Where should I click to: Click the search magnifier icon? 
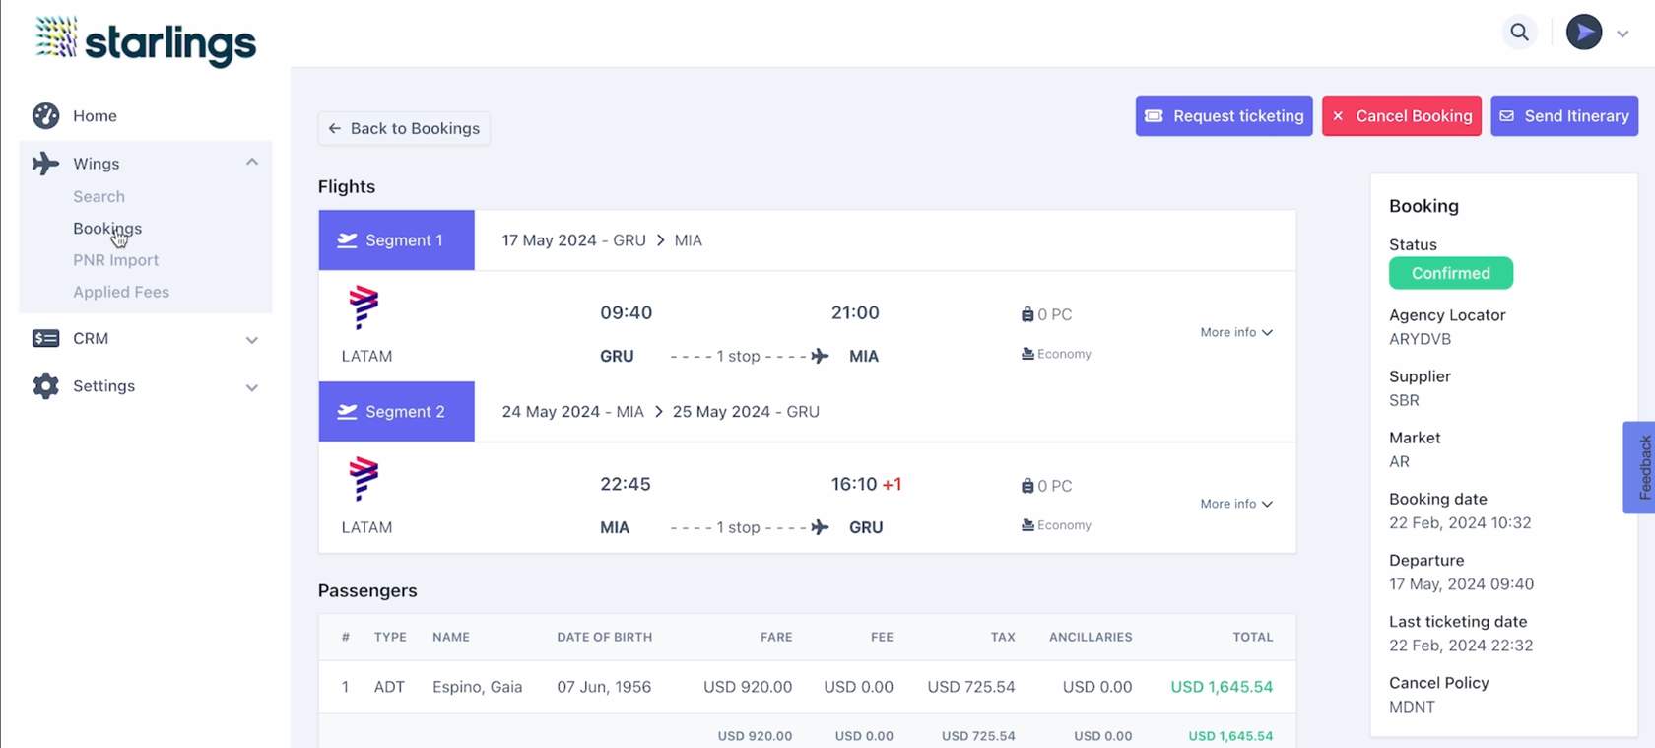point(1519,33)
